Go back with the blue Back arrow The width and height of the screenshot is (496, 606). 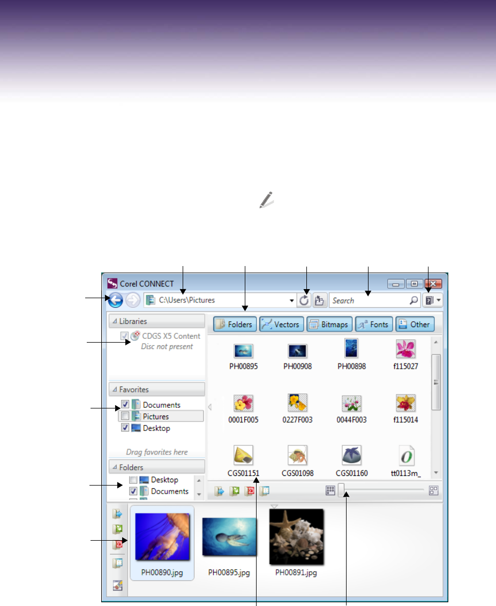pyautogui.click(x=116, y=300)
